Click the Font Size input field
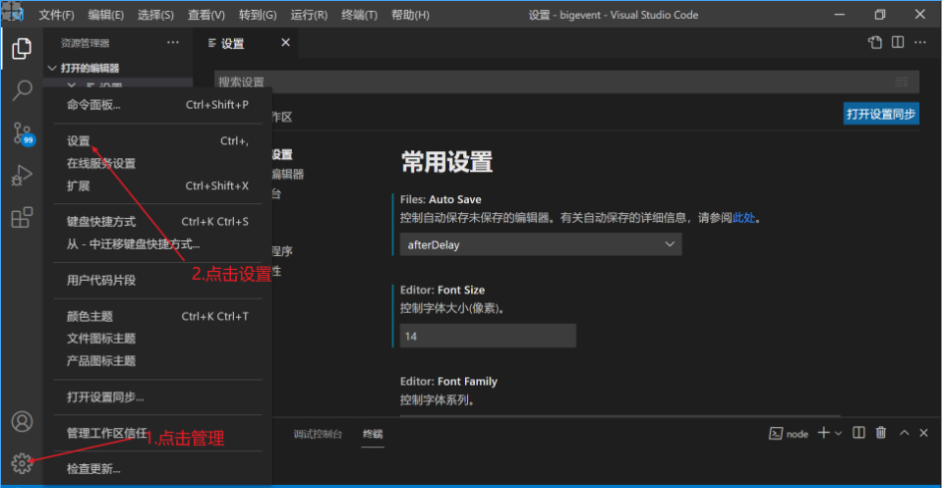This screenshot has width=942, height=488. click(488, 336)
